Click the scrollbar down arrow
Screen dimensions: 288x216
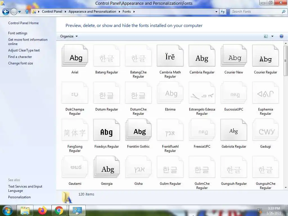click(285, 188)
